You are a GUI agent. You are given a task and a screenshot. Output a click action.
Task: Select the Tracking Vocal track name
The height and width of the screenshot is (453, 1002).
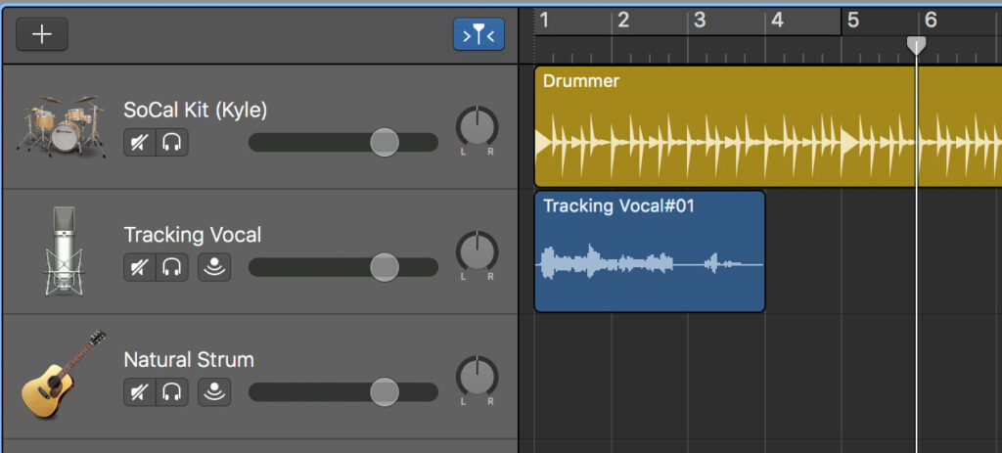193,235
